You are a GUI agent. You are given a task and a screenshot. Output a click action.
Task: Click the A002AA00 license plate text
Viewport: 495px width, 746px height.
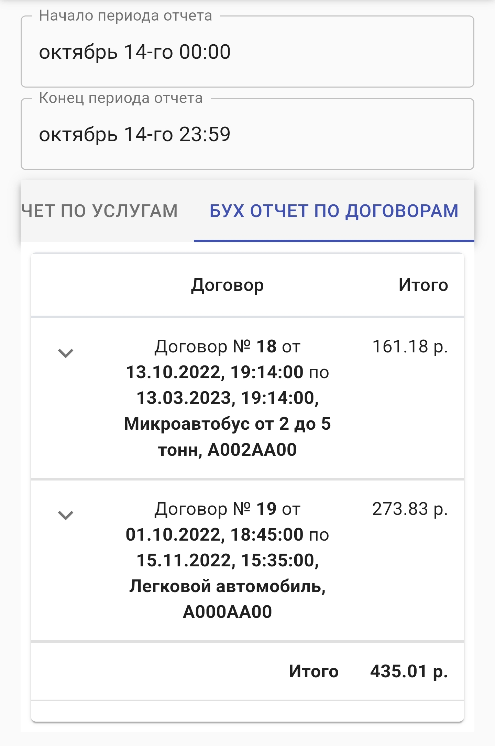[252, 450]
